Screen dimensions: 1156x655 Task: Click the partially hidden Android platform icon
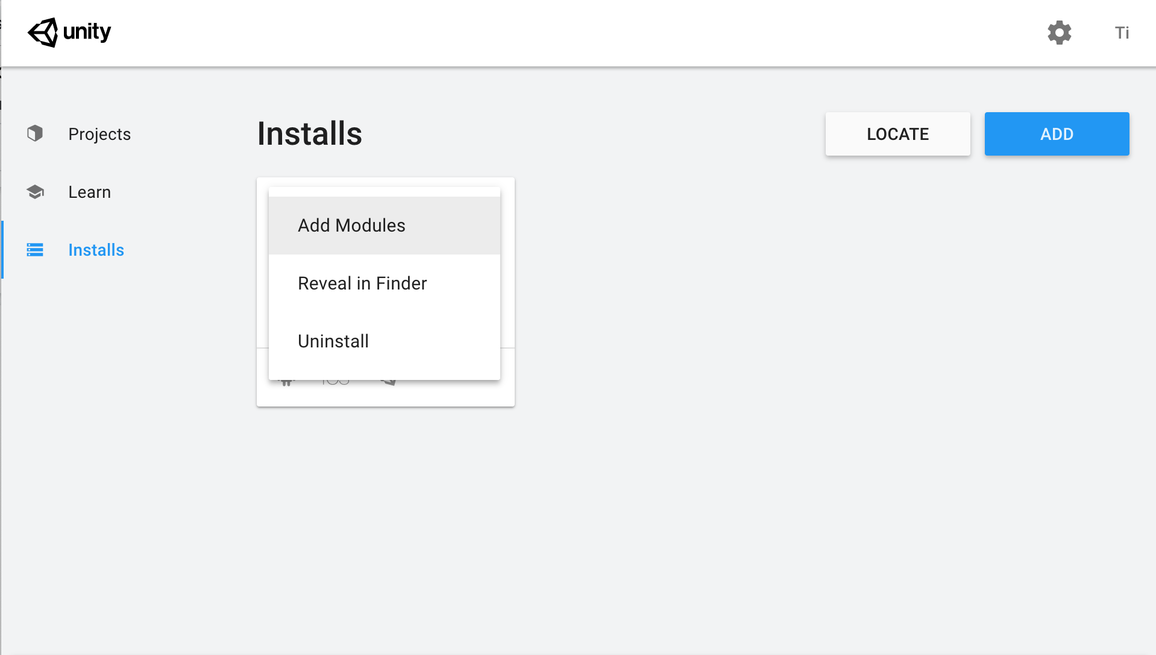[287, 382]
